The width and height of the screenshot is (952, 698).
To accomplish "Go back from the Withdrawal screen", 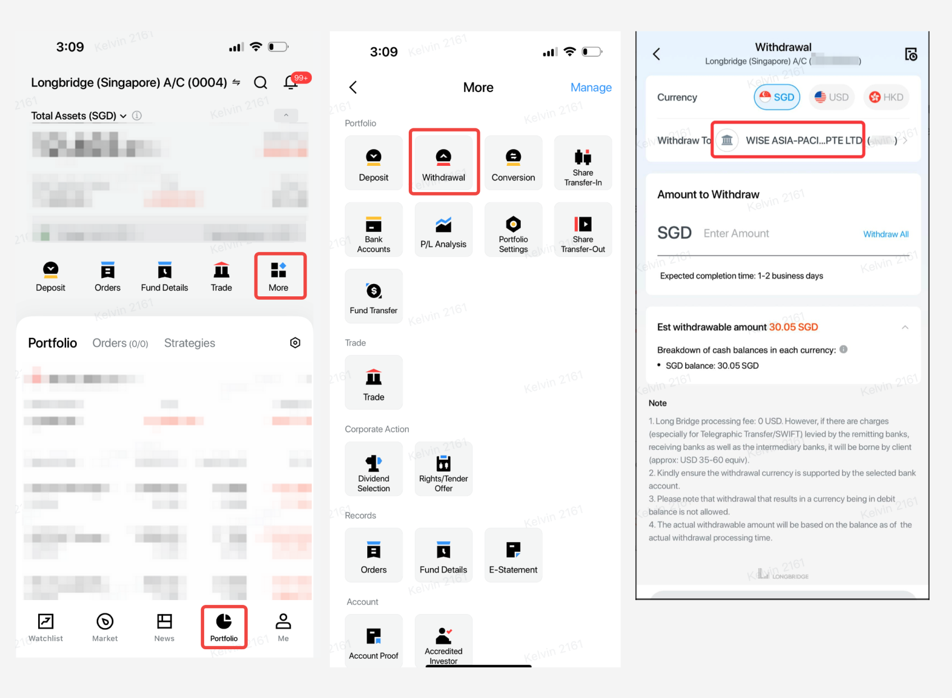I will [657, 54].
